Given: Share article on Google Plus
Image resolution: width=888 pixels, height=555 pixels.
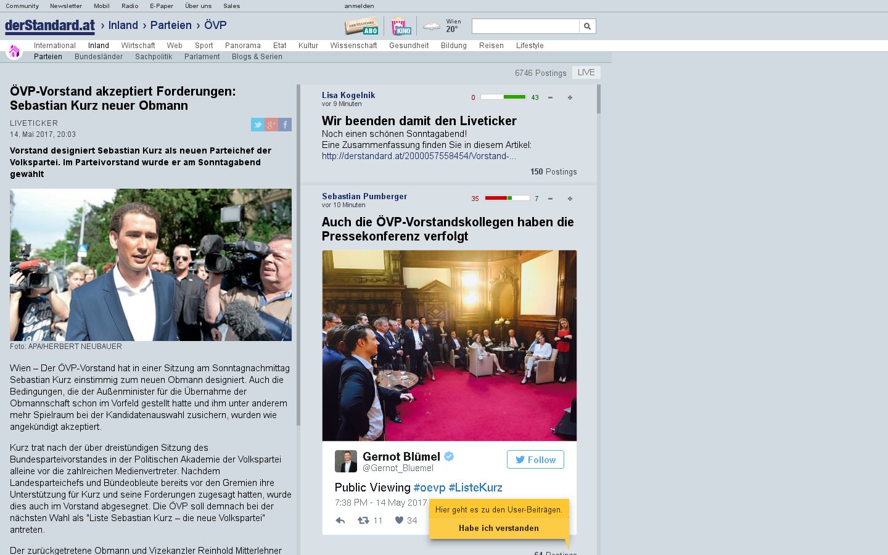Looking at the screenshot, I should 271,125.
